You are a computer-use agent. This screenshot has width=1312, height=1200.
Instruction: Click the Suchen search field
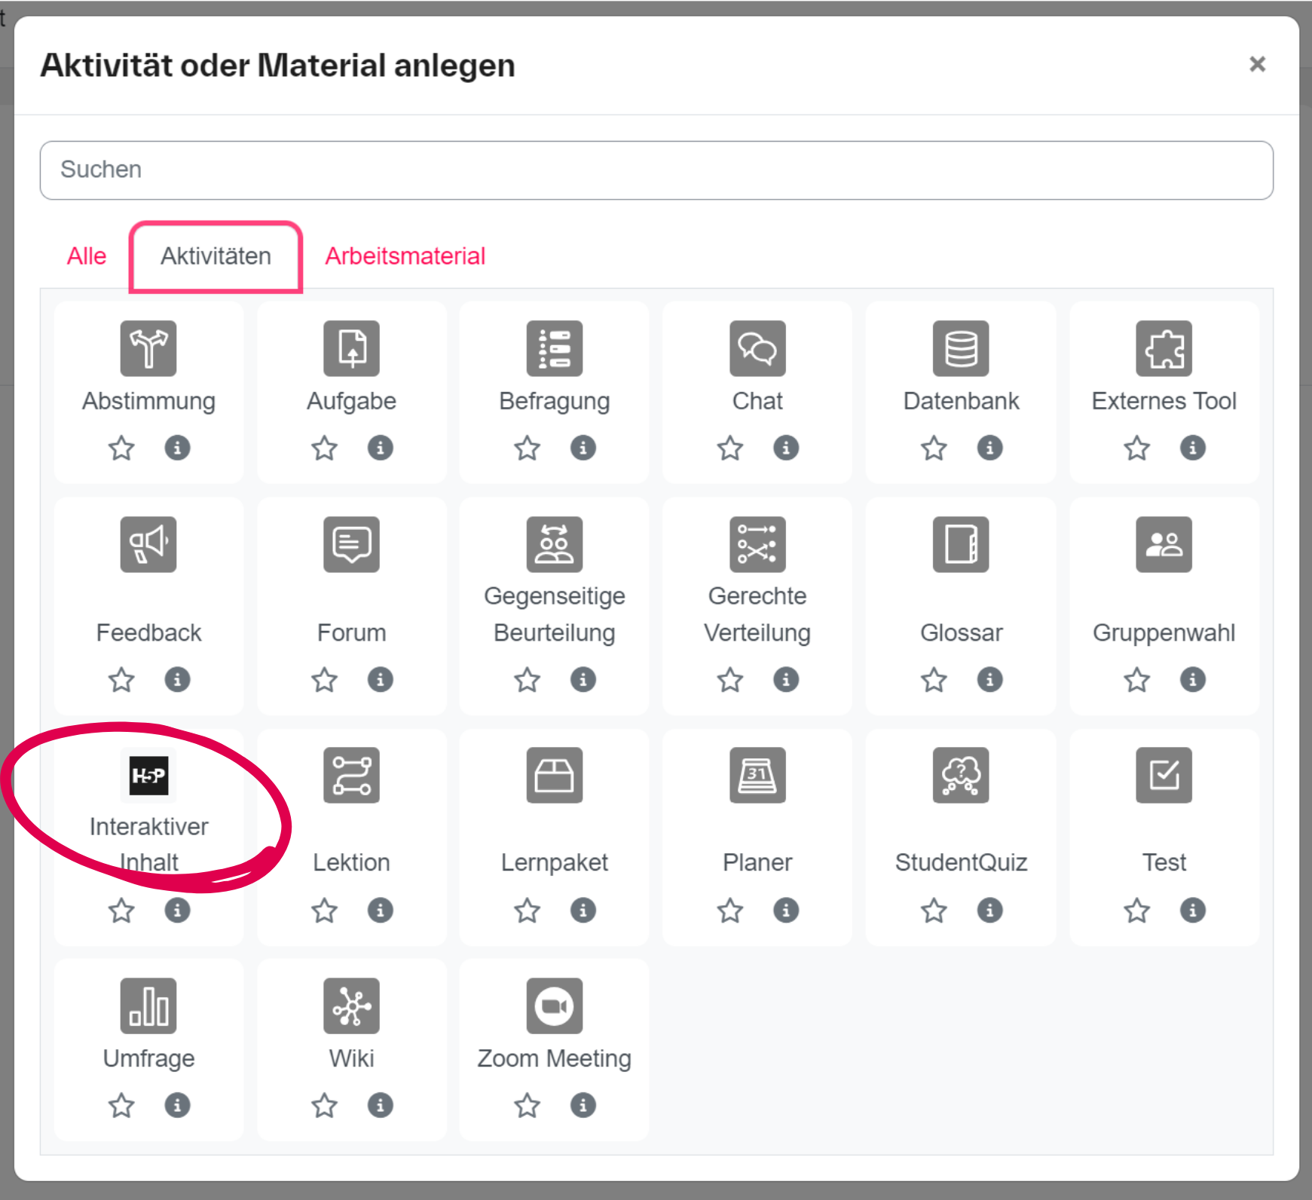pyautogui.click(x=656, y=170)
